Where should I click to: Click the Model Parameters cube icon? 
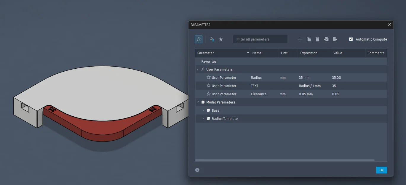(203, 102)
